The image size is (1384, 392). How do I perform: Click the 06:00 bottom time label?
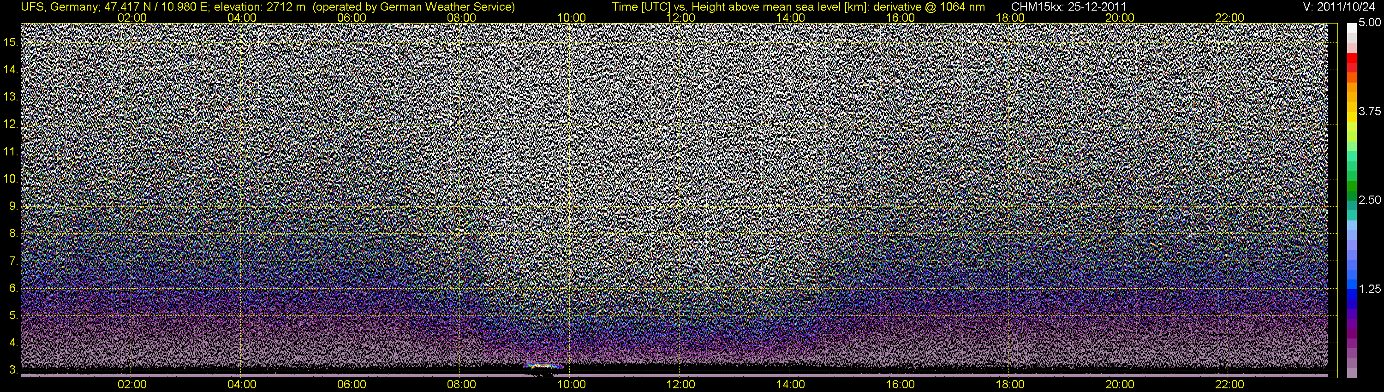352,385
